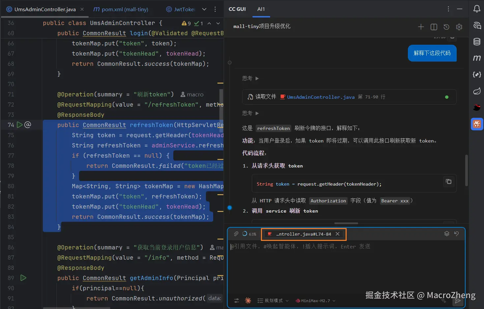The height and width of the screenshot is (309, 484).
Task: Open the 规划模式 mode dropdown
Action: tap(273, 301)
